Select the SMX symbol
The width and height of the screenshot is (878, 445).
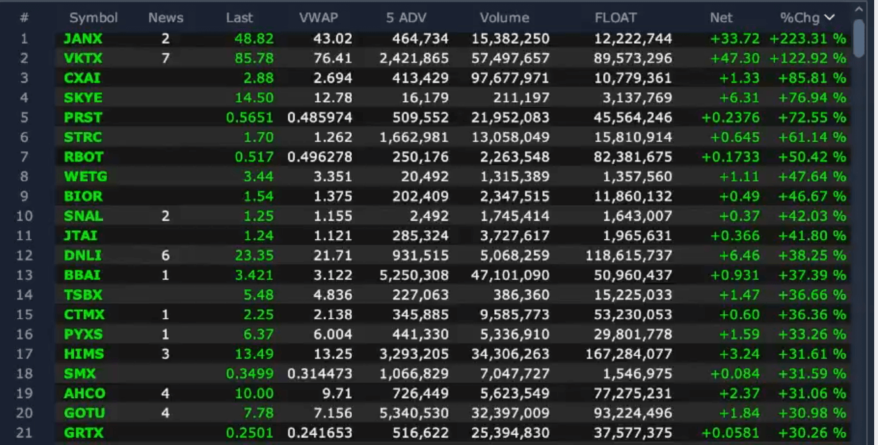point(80,373)
